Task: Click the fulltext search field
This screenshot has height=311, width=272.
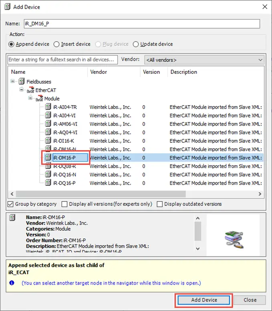Action: click(62, 60)
